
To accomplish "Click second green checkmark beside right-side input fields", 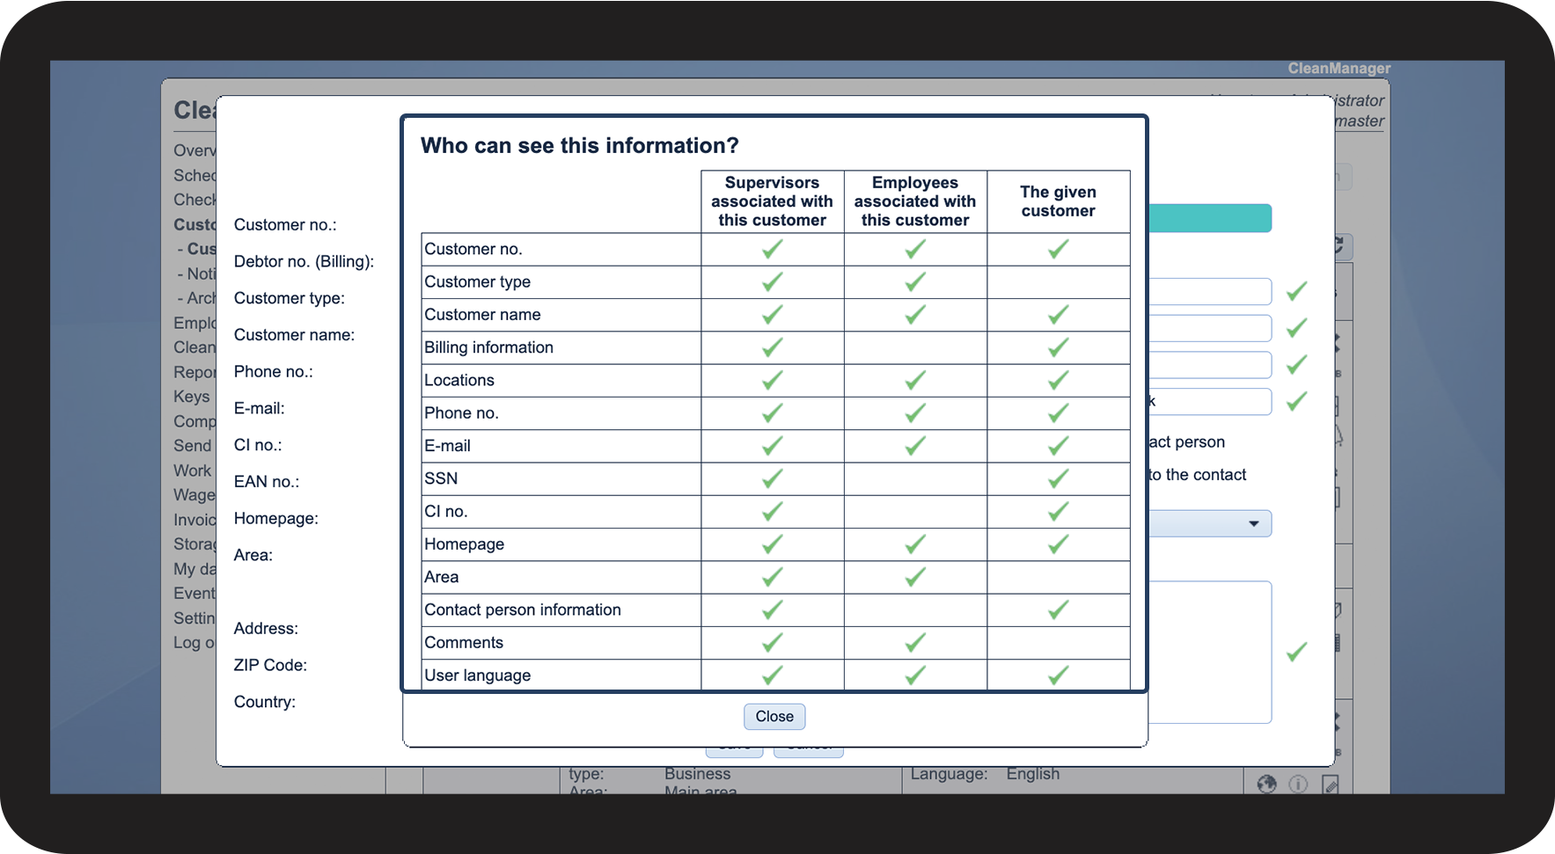I will pyautogui.click(x=1296, y=328).
